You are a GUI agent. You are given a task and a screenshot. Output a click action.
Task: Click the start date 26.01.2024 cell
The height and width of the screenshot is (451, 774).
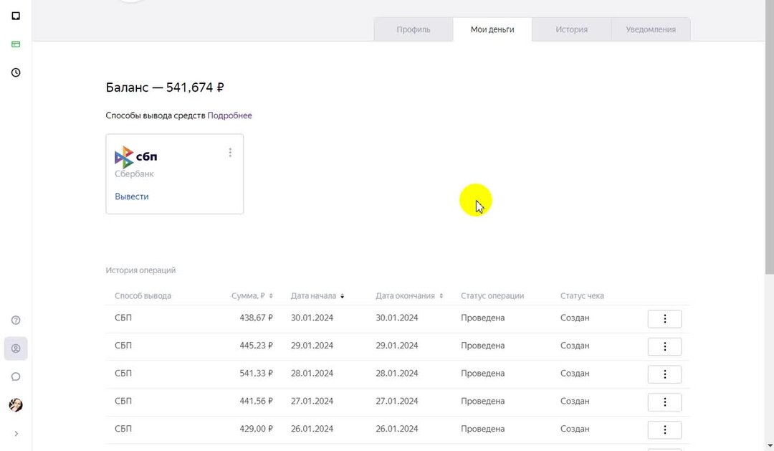click(x=312, y=428)
